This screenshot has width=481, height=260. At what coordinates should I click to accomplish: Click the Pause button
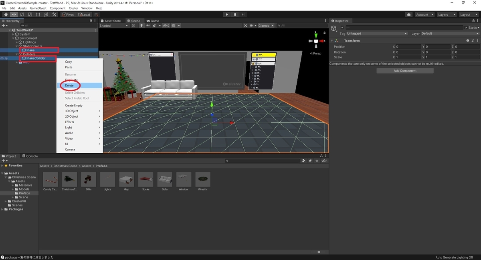coord(235,14)
